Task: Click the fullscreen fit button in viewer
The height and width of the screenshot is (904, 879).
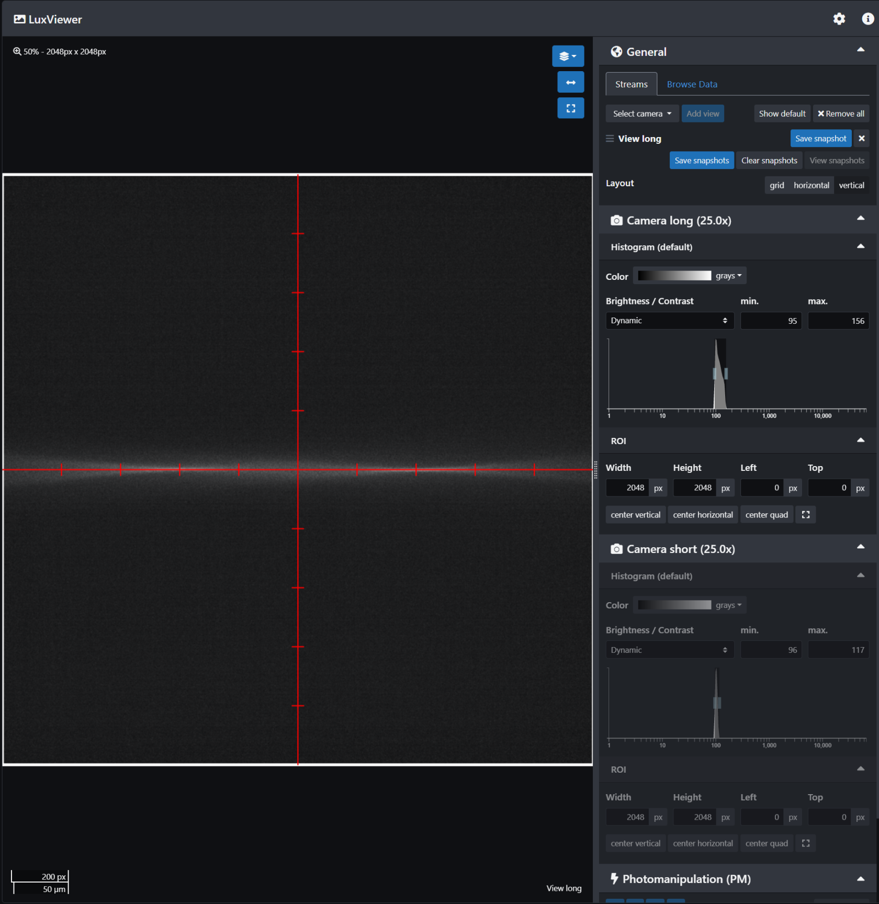Action: click(x=570, y=108)
